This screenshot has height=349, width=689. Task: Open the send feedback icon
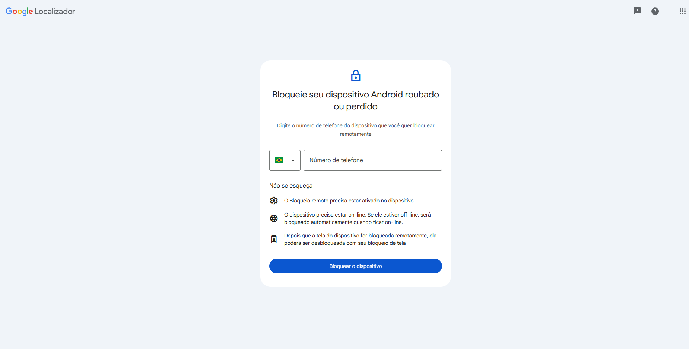638,11
